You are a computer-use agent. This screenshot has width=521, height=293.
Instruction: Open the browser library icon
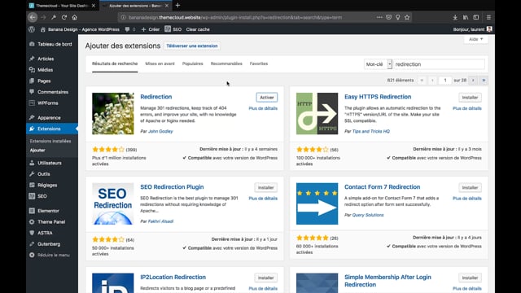(466, 17)
